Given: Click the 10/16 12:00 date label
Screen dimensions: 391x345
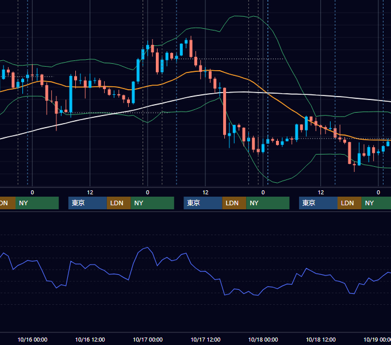Looking at the screenshot, I should click(x=90, y=339).
